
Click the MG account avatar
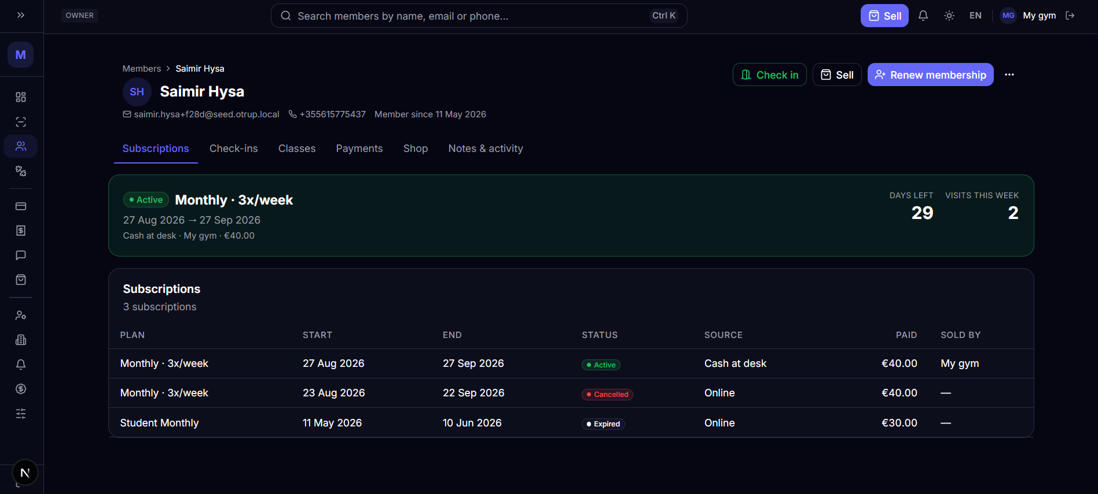coord(1008,16)
